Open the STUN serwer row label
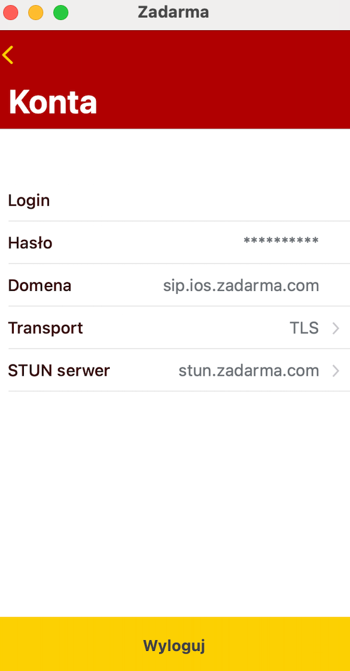The image size is (350, 671). (x=59, y=371)
